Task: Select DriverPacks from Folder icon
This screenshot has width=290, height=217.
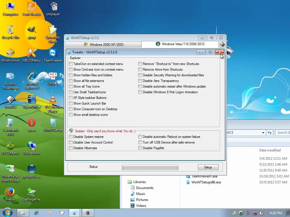Action: pos(10,173)
